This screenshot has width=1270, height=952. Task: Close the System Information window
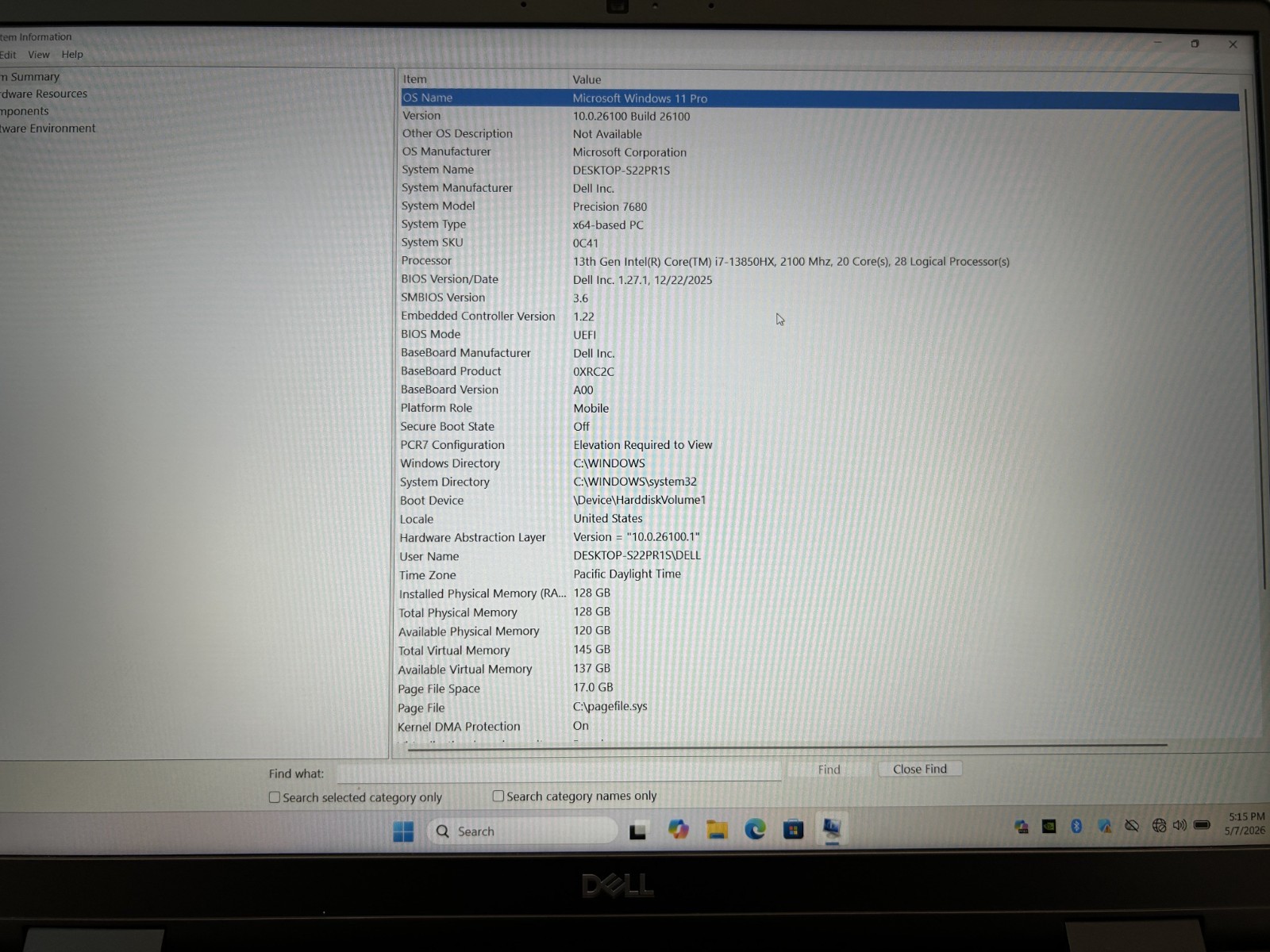pyautogui.click(x=1233, y=44)
